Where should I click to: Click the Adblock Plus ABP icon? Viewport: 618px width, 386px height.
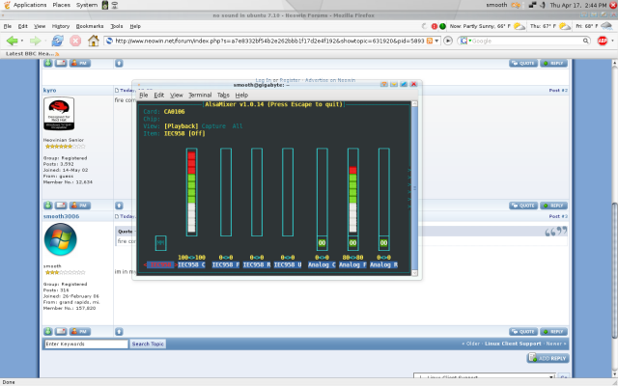[603, 41]
